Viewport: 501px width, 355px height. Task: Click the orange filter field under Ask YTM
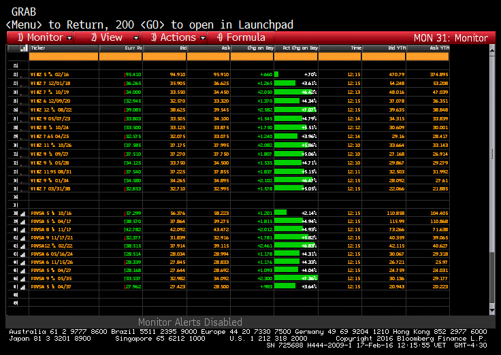point(427,56)
